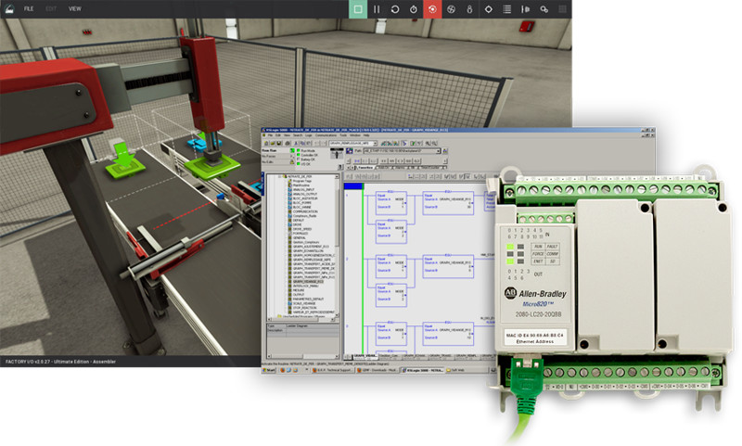742x446 pixels.
Task: Click the Description field in properties pane
Action: tap(311, 330)
